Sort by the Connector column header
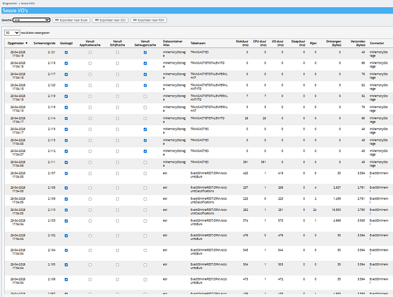This screenshot has width=393, height=297. [x=377, y=43]
